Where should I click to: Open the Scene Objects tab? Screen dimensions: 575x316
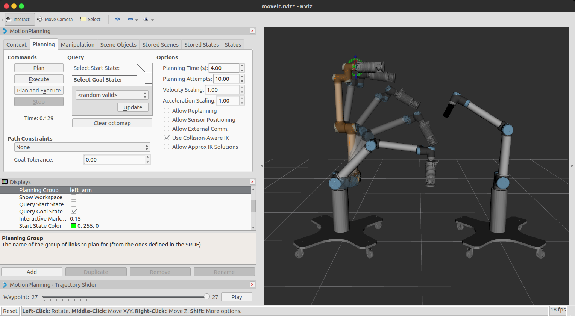coord(118,44)
